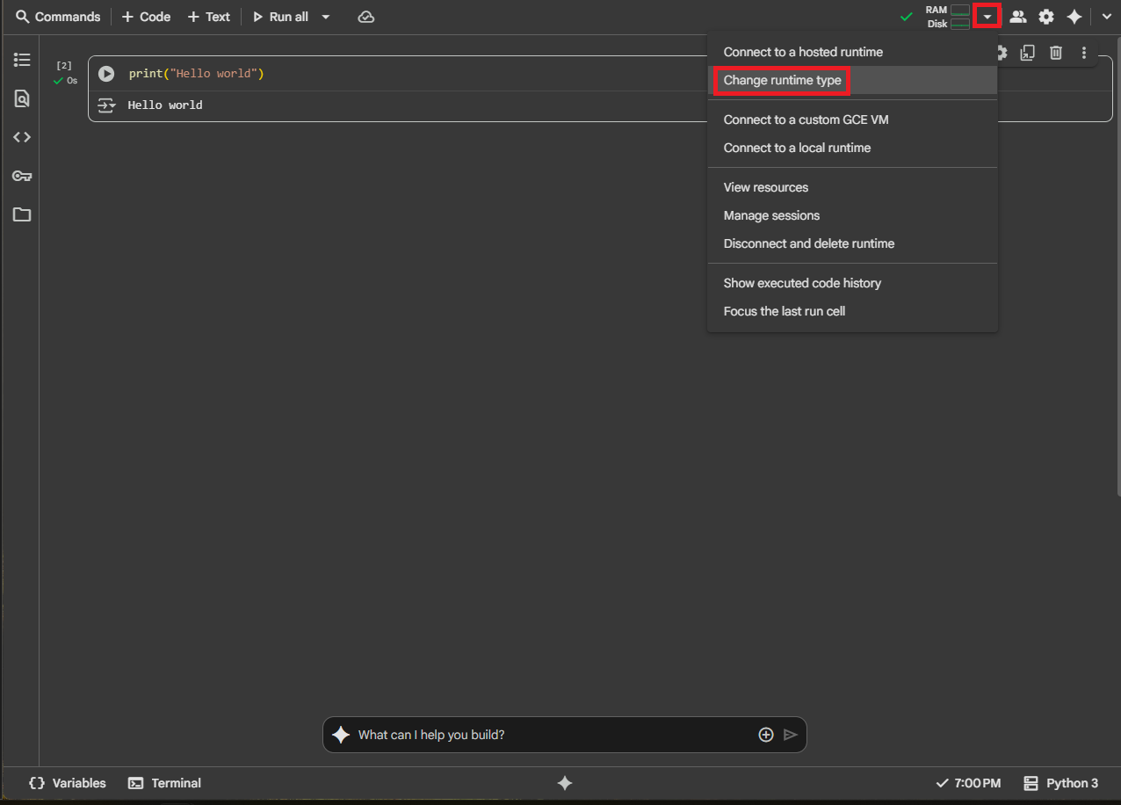Open the Find and replace sidebar icon
This screenshot has height=805, width=1121.
[x=22, y=98]
